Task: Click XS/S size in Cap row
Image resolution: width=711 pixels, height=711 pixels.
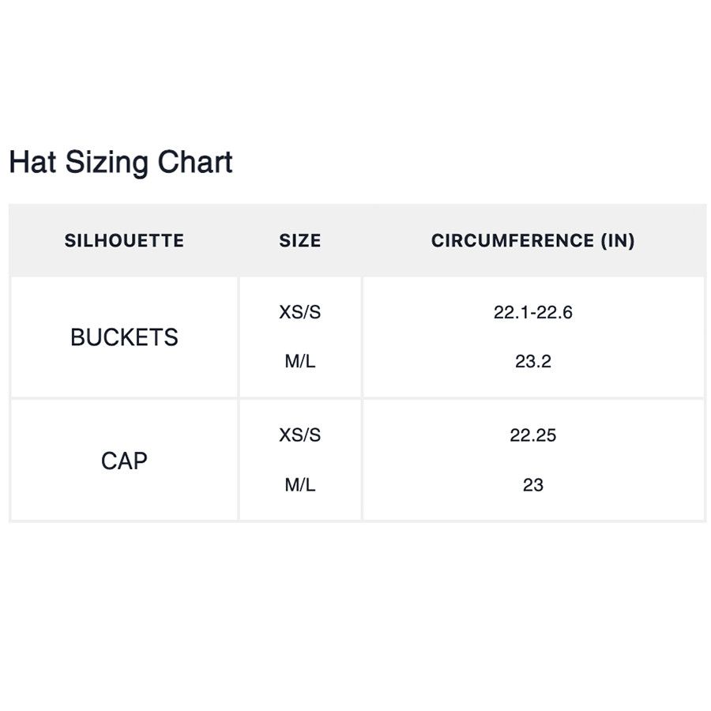Action: (x=299, y=435)
